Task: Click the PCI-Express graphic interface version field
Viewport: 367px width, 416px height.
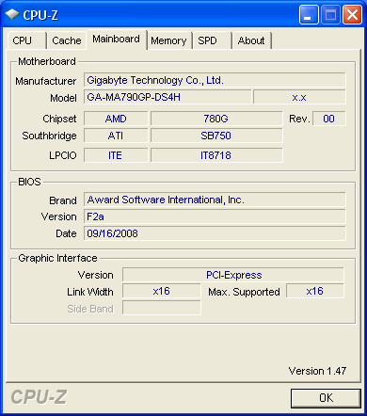Action: click(x=233, y=275)
